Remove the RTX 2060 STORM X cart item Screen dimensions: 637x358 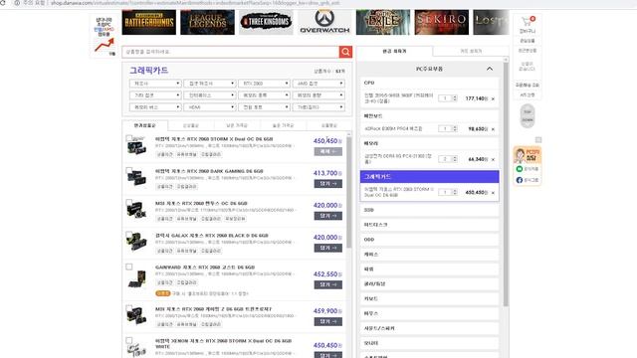(x=493, y=192)
